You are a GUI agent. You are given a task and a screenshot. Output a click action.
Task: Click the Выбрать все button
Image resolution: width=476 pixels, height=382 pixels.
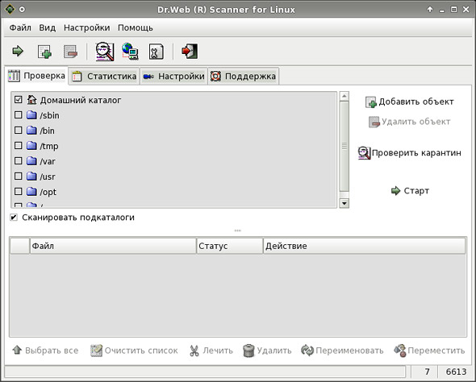point(45,351)
